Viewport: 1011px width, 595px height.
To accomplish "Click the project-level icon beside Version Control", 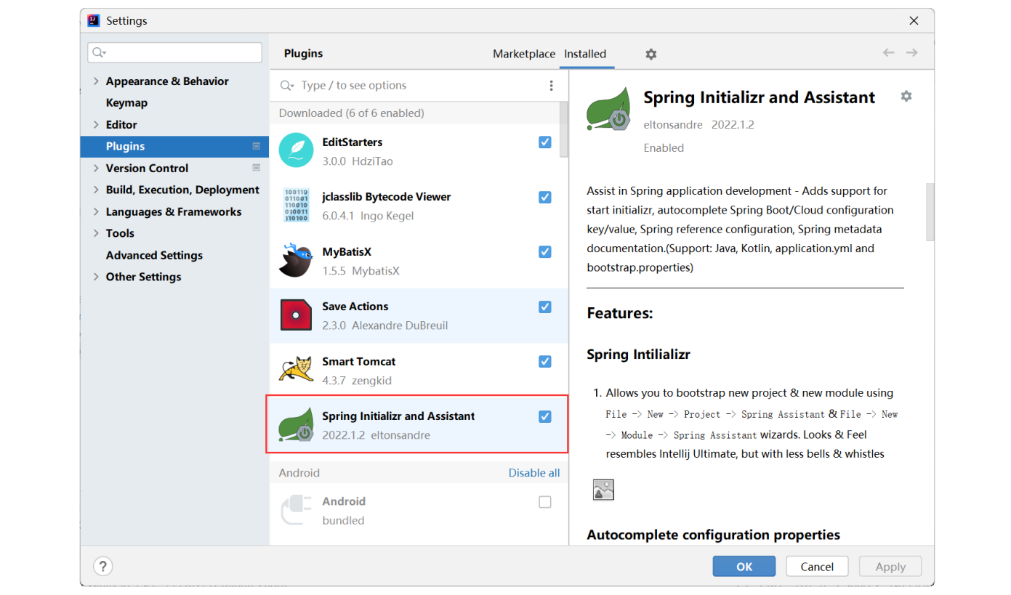I will [x=256, y=168].
